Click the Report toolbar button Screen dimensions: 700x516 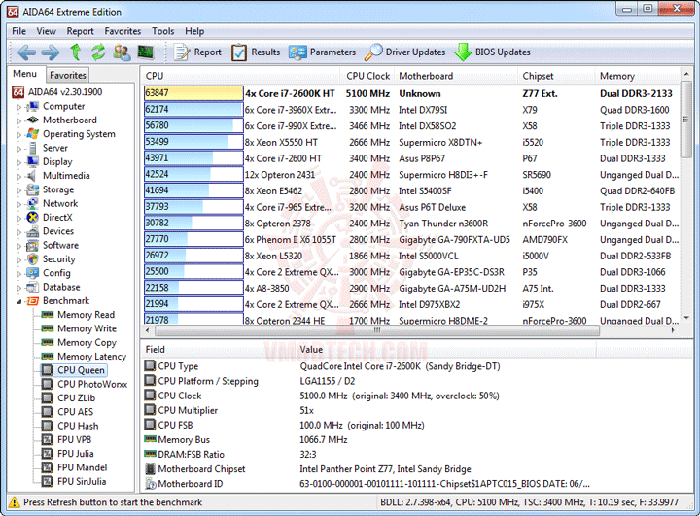pos(197,52)
